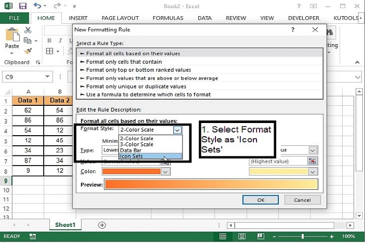Image resolution: width=365 pixels, height=243 pixels.
Task: Switch to the PAGE LAYOUT tab
Action: pos(120,18)
